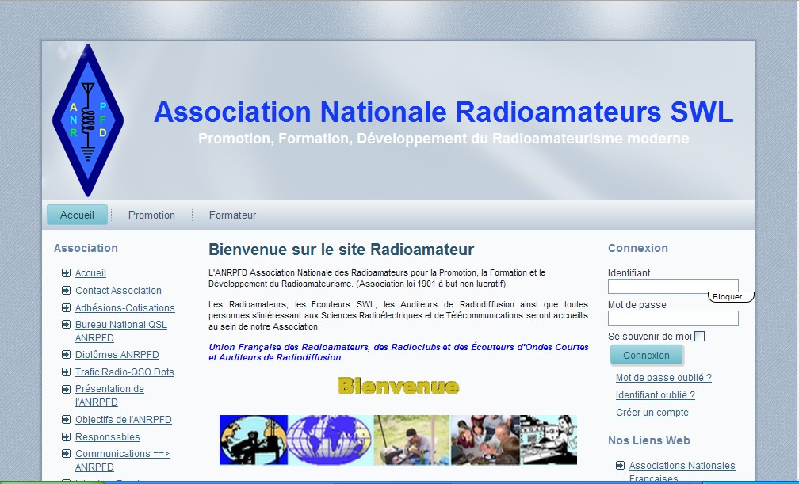This screenshot has width=799, height=484.
Task: Open the Contact Association link
Action: point(118,291)
